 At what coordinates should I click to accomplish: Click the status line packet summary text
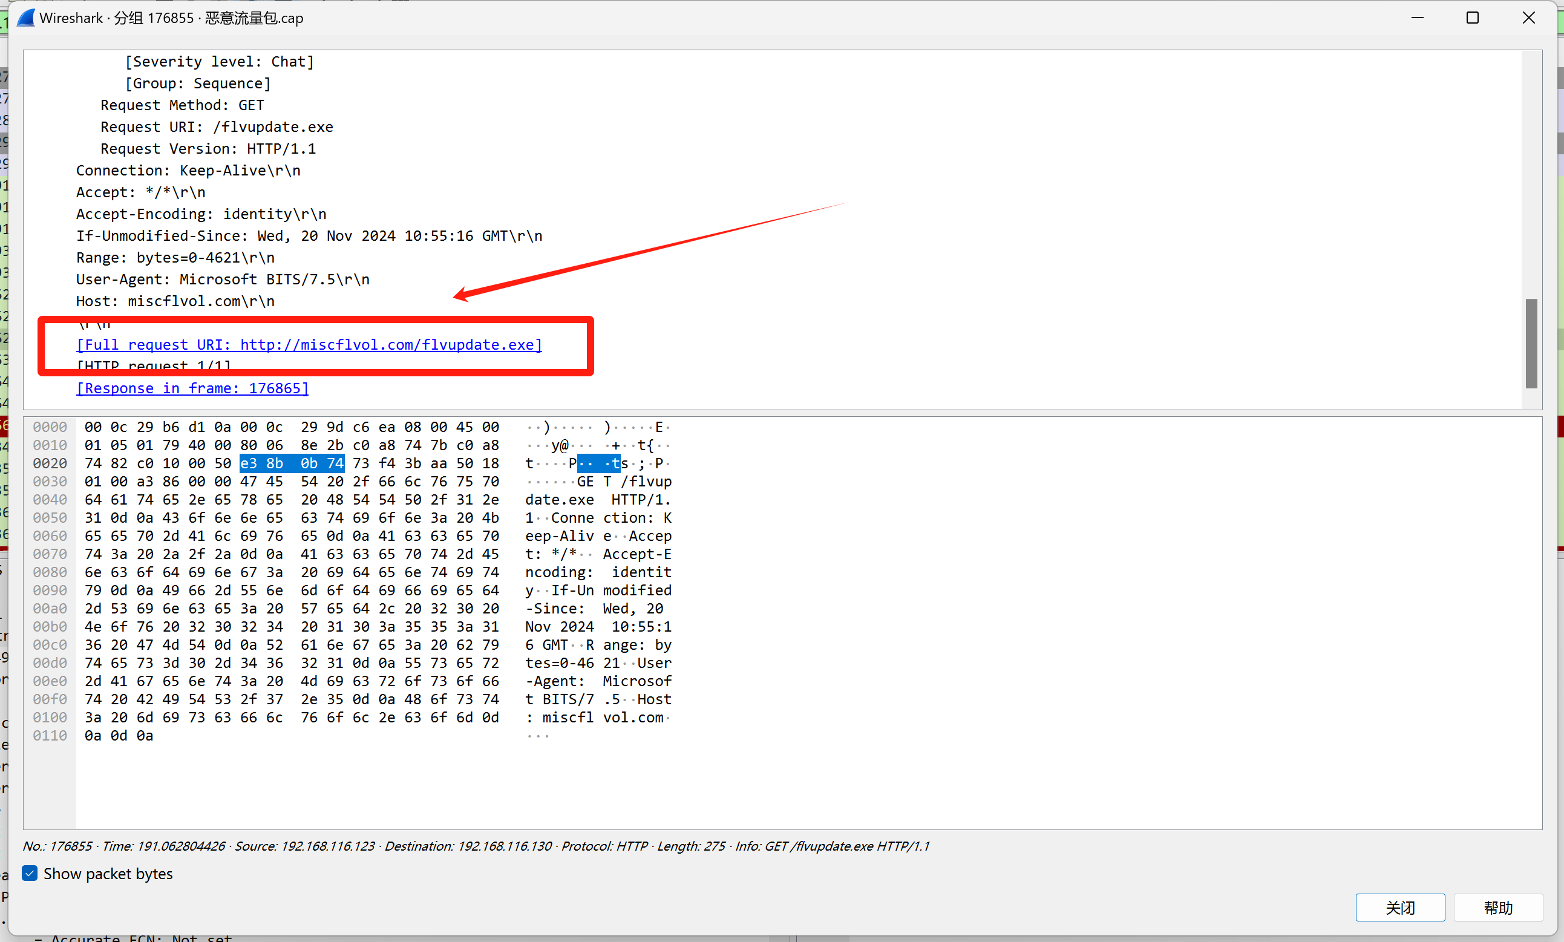(476, 846)
